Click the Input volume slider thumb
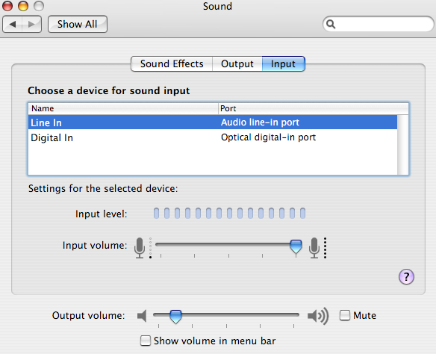 tap(296, 246)
